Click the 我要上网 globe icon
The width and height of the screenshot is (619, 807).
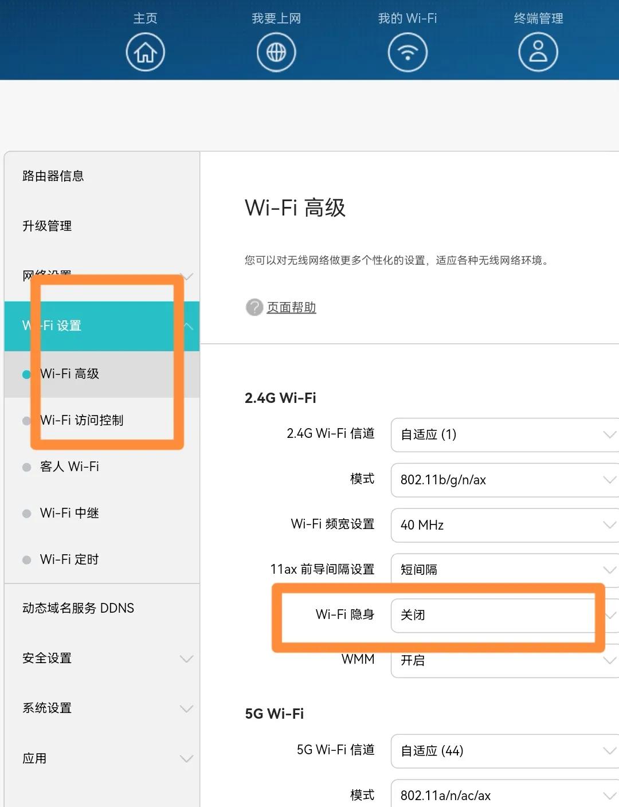point(277,52)
